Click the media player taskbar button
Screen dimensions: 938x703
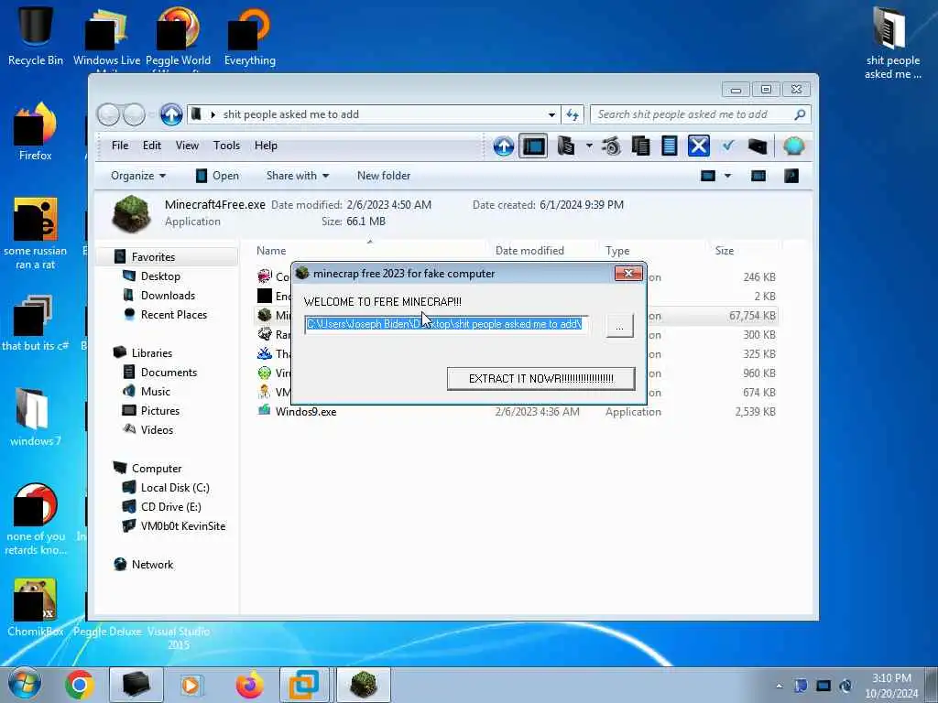pyautogui.click(x=191, y=685)
